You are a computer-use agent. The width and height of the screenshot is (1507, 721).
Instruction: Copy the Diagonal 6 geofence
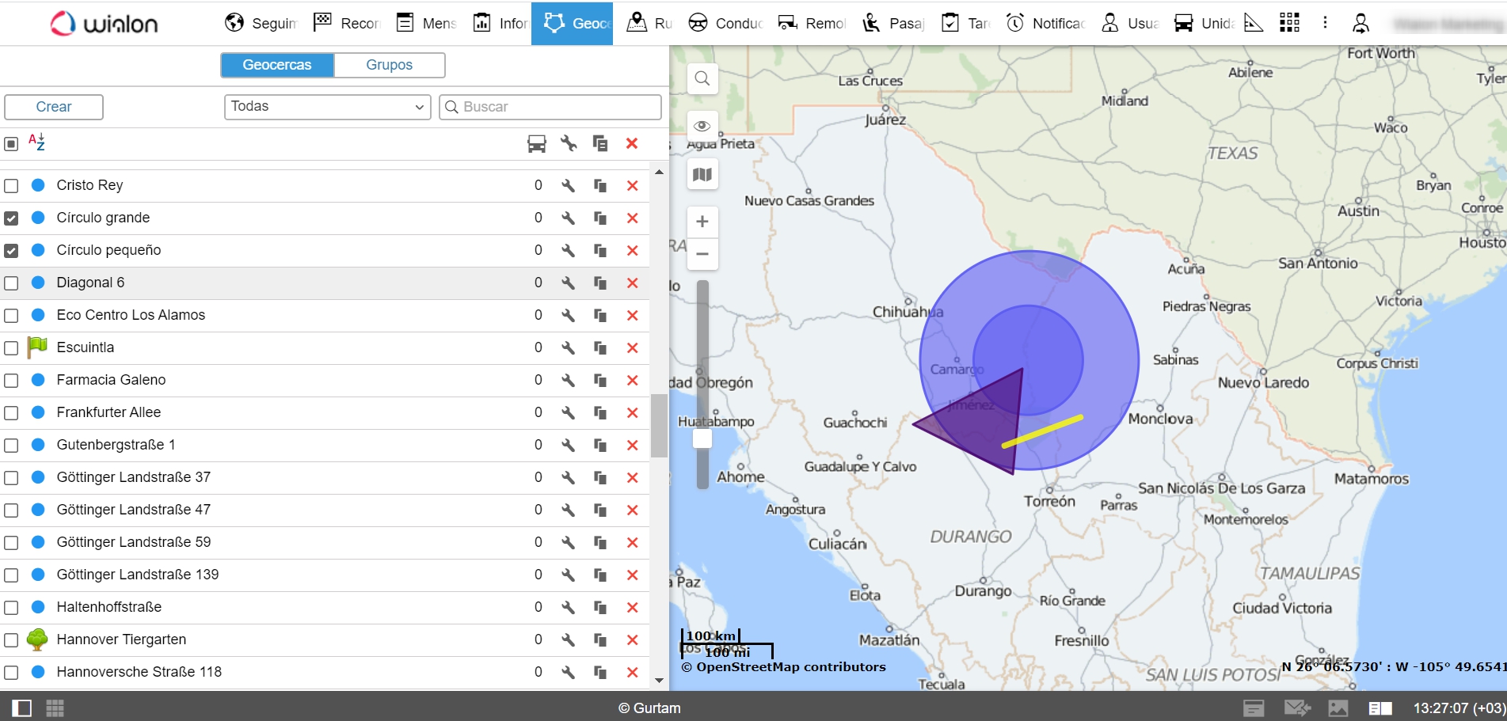600,283
